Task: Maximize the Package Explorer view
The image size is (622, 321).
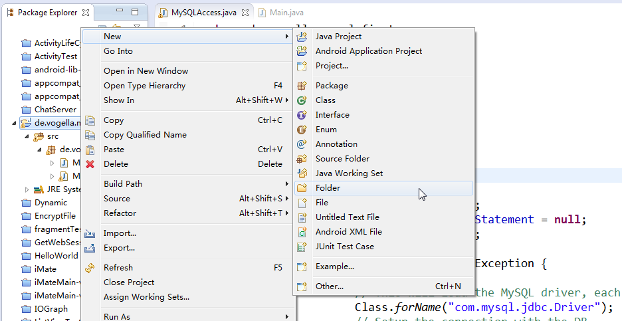Action: [135, 12]
